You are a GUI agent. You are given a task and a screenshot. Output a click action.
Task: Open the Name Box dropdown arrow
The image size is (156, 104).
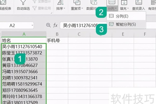click(x=32, y=25)
